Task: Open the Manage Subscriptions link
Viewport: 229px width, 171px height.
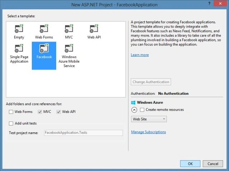Action: pos(148,132)
